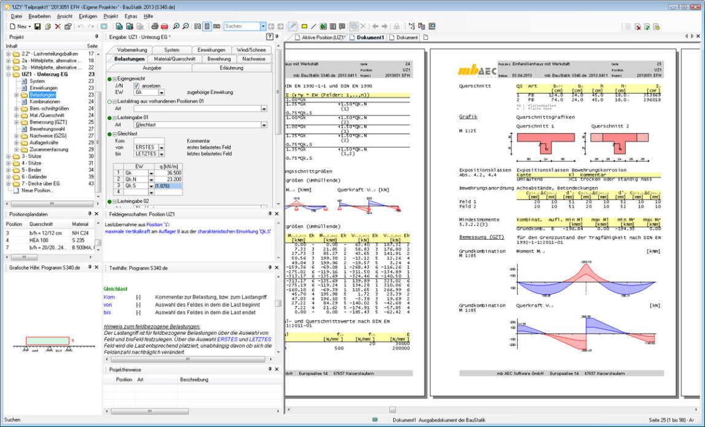The height and width of the screenshot is (427, 705).
Task: Open the Datei menu
Action: [x=16, y=16]
